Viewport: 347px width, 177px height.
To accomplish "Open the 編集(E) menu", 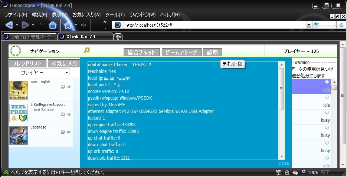I will [39, 15].
